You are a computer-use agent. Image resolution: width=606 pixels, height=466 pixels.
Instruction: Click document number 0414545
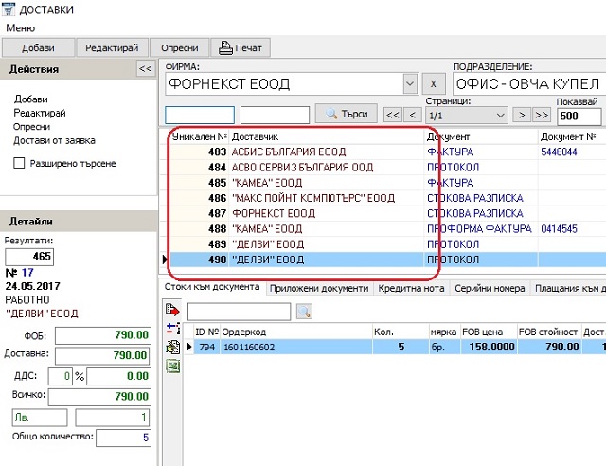pyautogui.click(x=559, y=229)
